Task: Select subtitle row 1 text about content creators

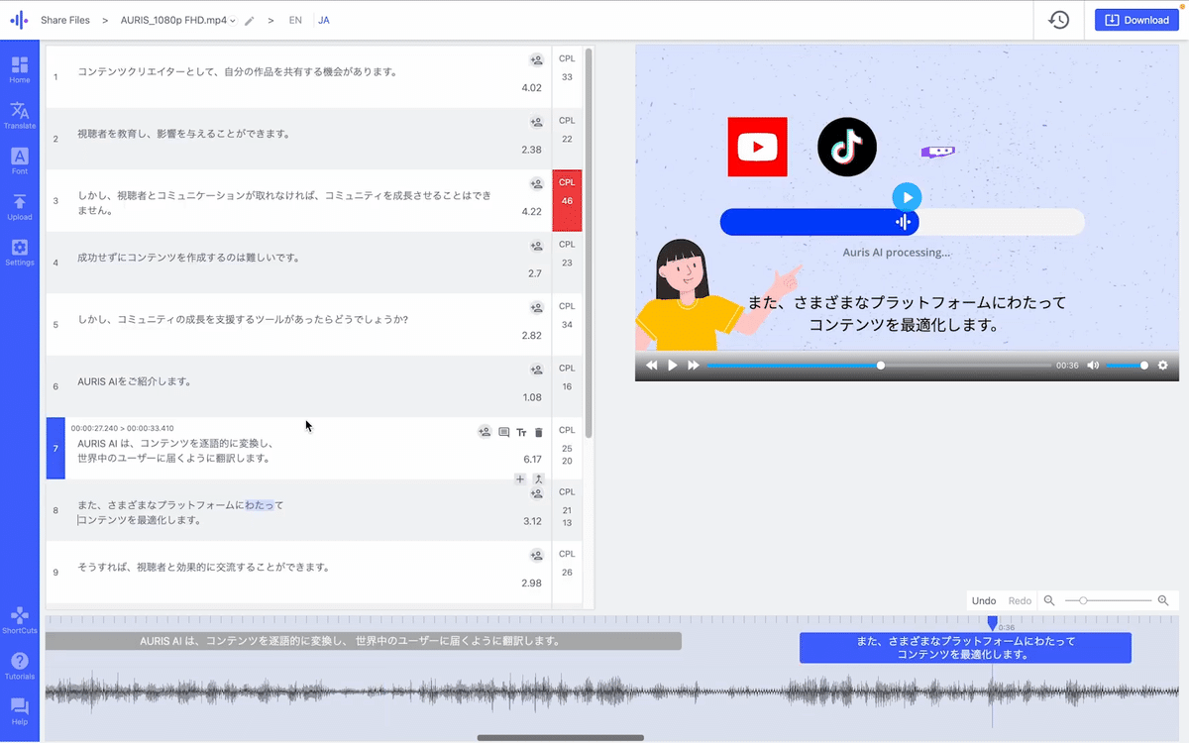Action: point(238,72)
